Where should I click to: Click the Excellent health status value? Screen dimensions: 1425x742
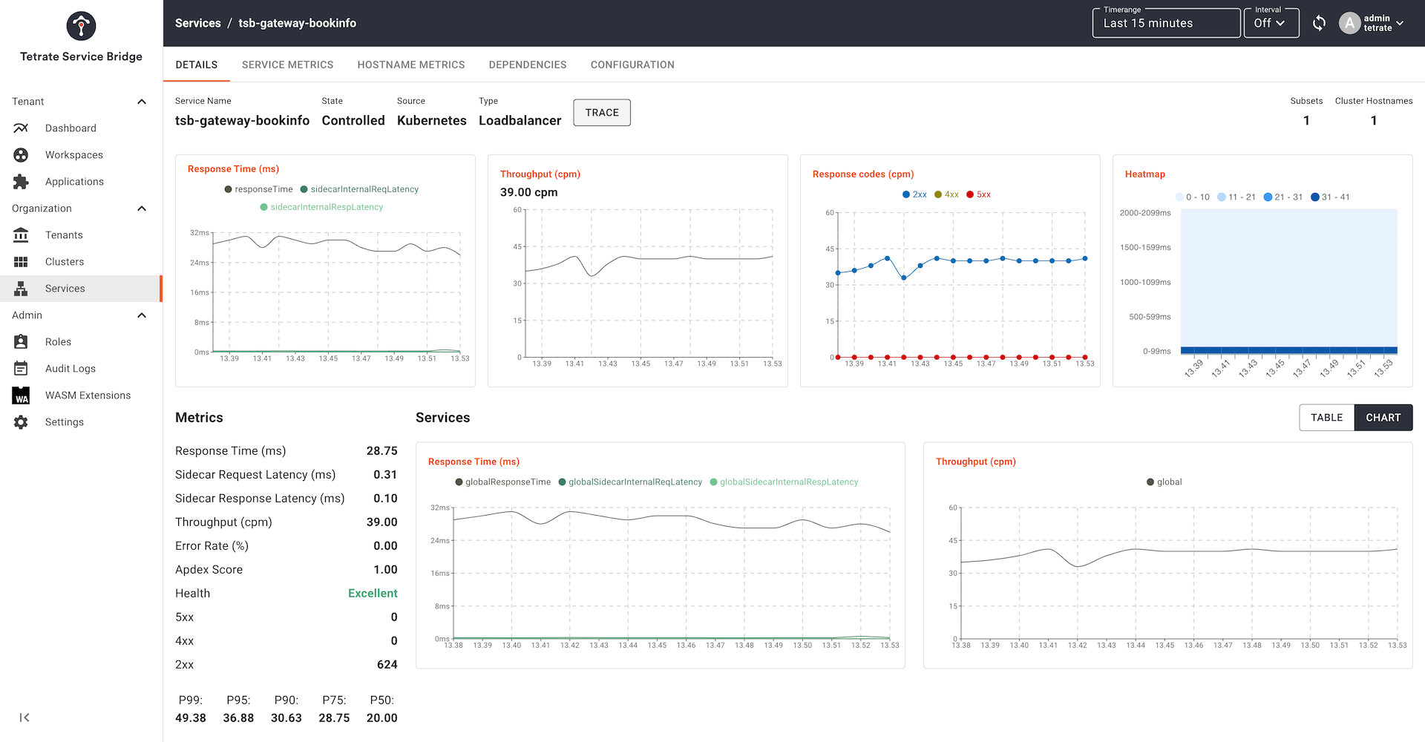pos(373,594)
